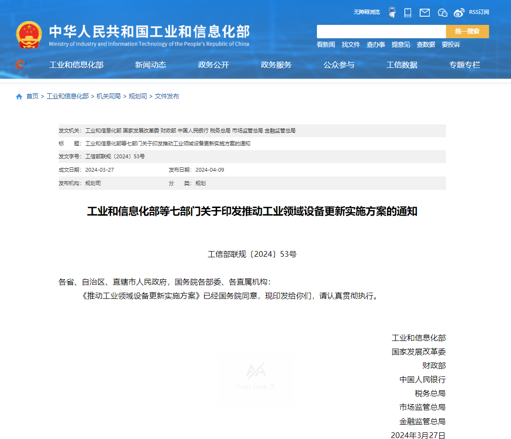Click the red swirl icon in navigation bar
The image size is (511, 439).
pyautogui.click(x=20, y=65)
